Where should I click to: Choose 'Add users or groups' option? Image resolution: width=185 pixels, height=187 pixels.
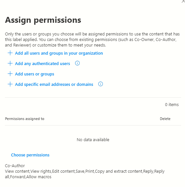click(34, 74)
